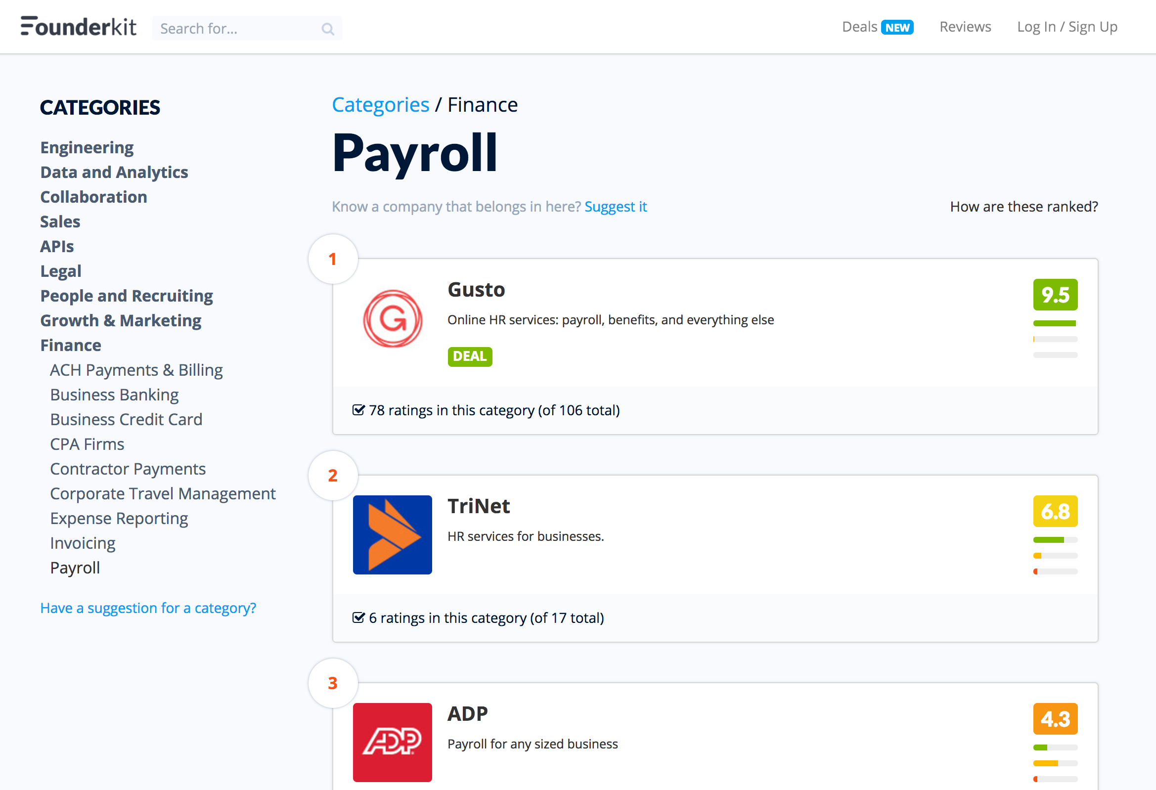The image size is (1156, 790).
Task: Click Log In / Sign Up
Action: [1067, 27]
